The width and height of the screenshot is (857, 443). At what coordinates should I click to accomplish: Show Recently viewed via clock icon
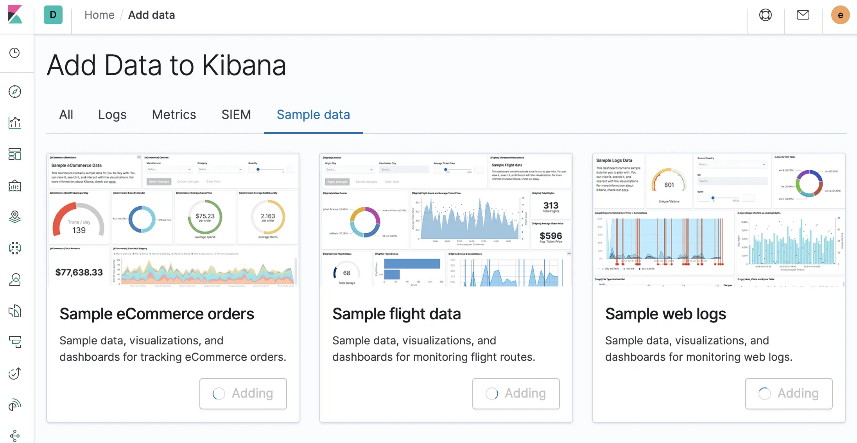15,54
